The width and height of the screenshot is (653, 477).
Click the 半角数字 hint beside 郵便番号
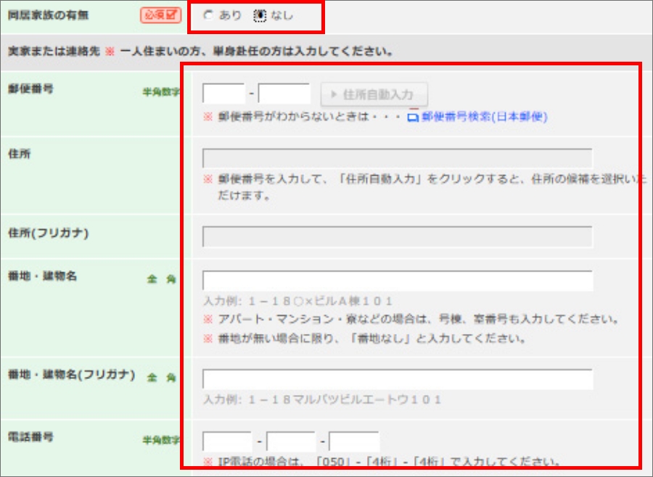pos(161,92)
